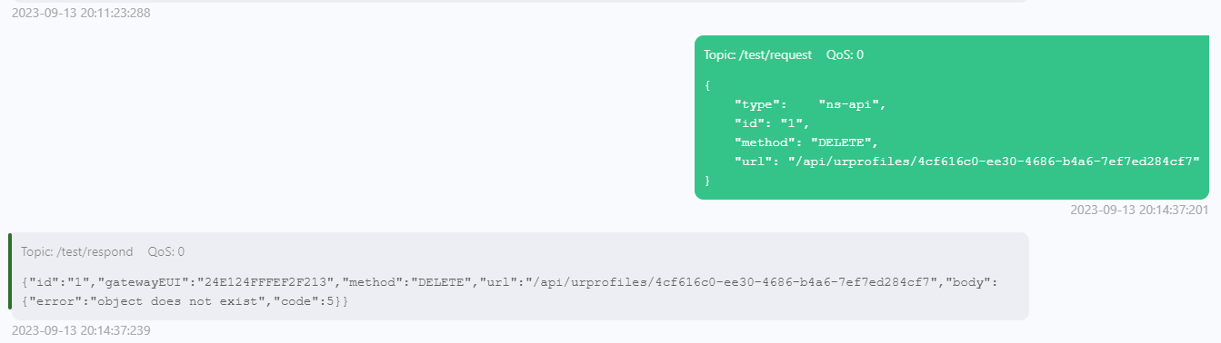This screenshot has height=343, width=1221.
Task: Click 'QoS: 0' in the received message
Action: (166, 251)
